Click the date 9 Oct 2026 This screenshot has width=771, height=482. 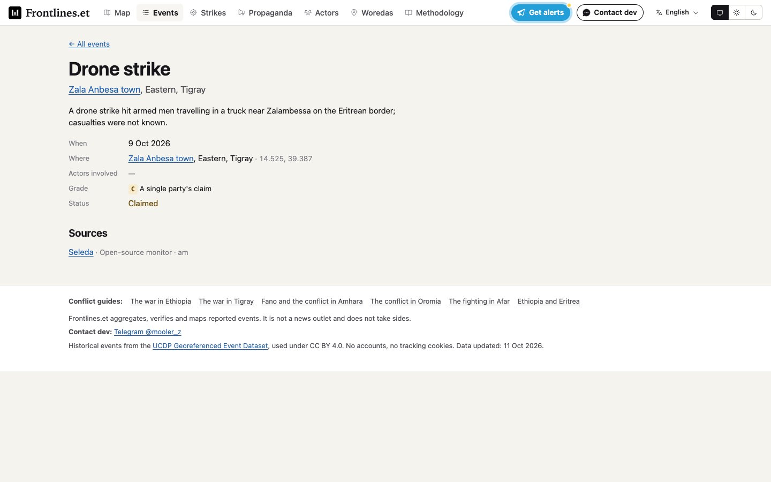(149, 144)
